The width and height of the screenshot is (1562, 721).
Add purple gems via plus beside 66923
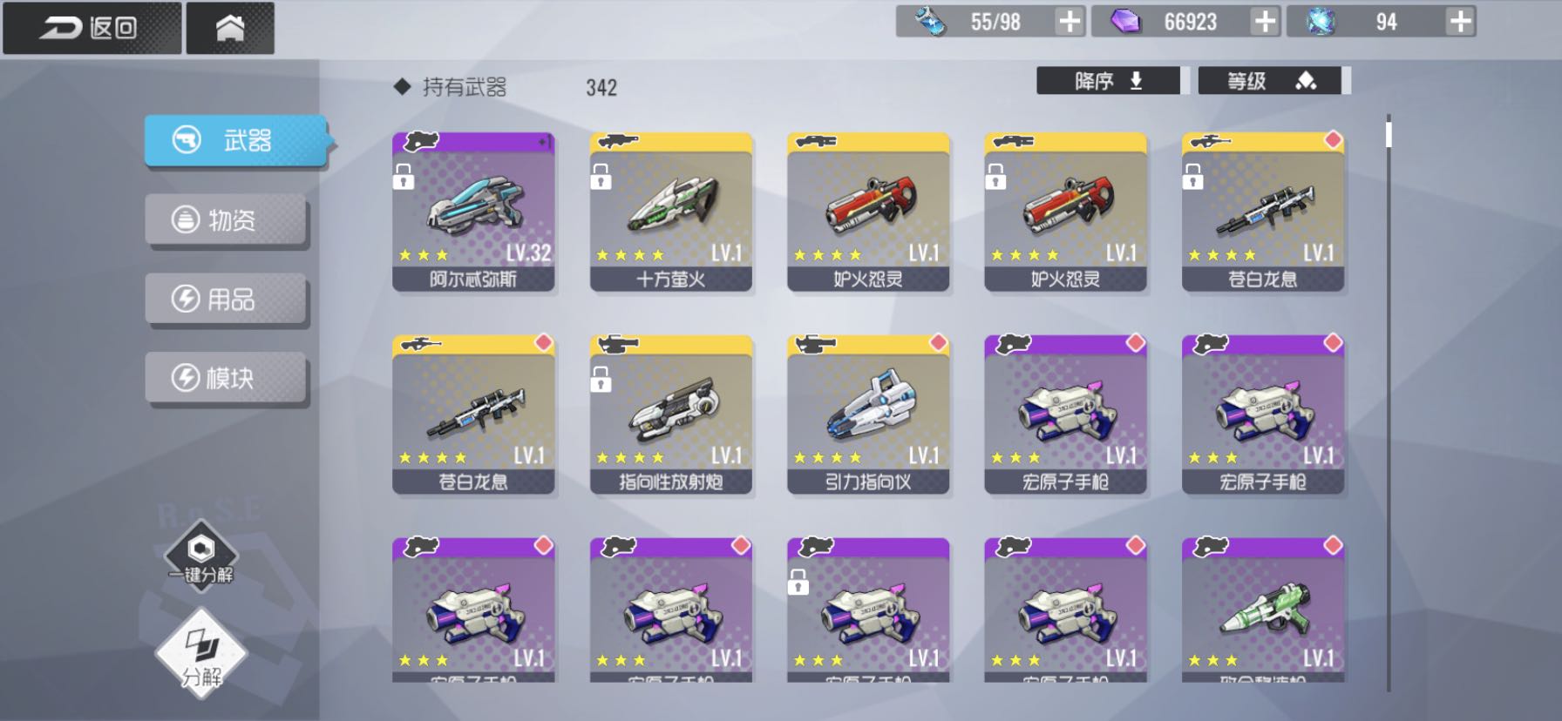coord(1265,22)
